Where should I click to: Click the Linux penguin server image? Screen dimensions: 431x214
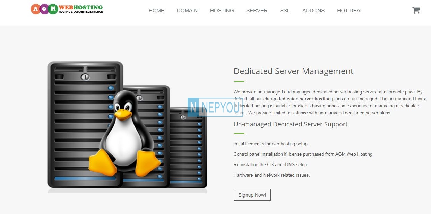click(x=127, y=127)
